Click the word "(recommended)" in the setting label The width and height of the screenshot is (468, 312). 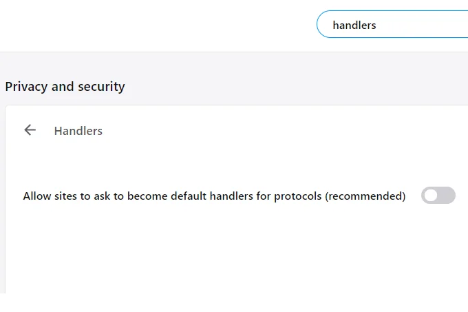tap(365, 196)
